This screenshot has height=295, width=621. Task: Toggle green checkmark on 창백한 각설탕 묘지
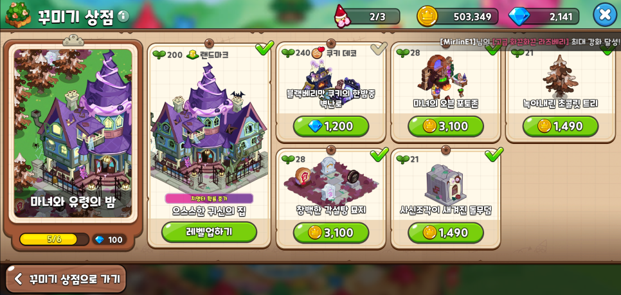[379, 154]
